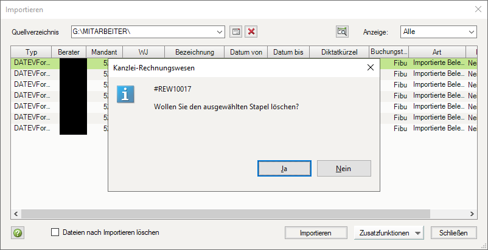This screenshot has height=250, width=488.
Task: Enable 'Dateien nach Importieren löschen' checkbox
Action: [x=56, y=232]
